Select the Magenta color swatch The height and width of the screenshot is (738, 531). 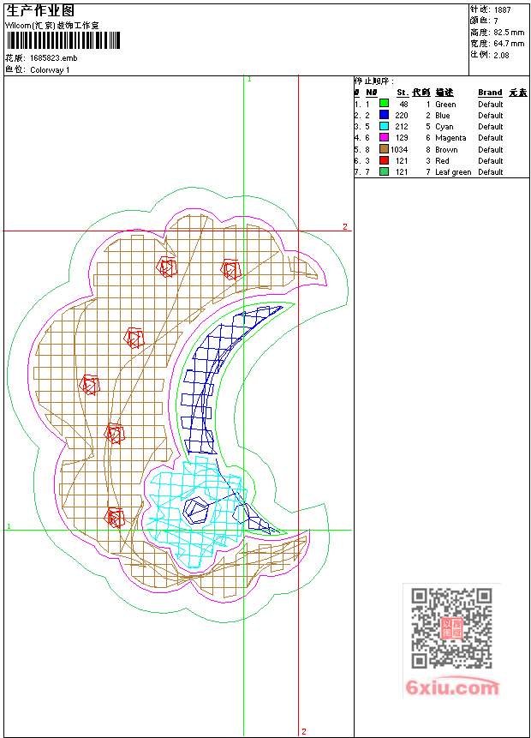pos(384,137)
